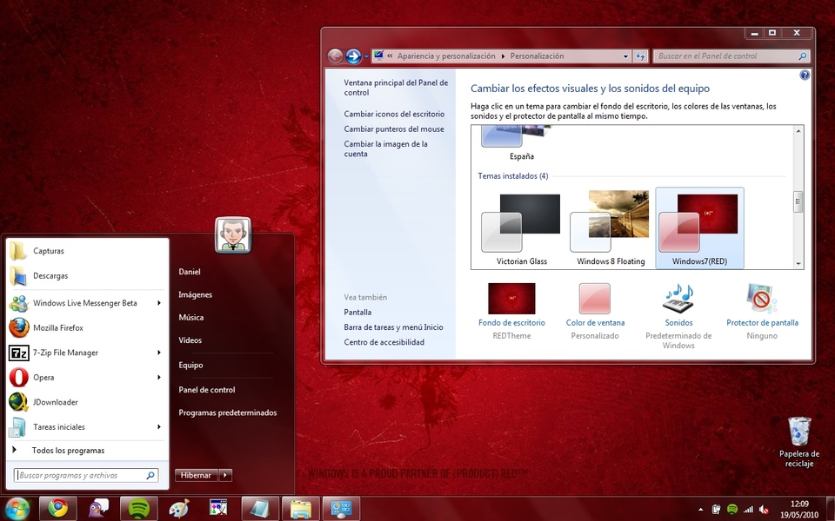Click the volume icon in system tray

[764, 509]
